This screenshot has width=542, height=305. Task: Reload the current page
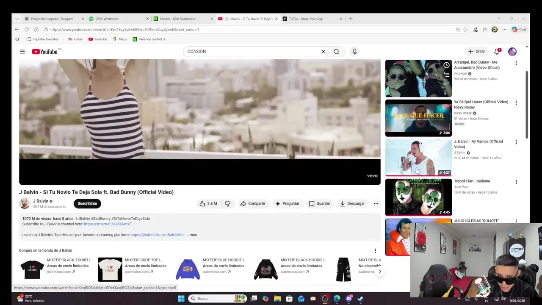(x=26, y=30)
